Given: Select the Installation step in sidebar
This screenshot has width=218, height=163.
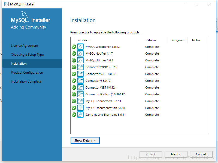Looking at the screenshot, I should [32, 64].
